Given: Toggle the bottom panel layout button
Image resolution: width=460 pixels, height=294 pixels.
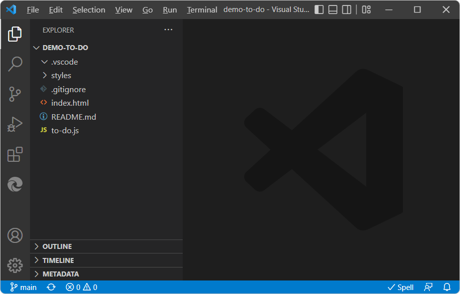Looking at the screenshot, I should [x=333, y=10].
